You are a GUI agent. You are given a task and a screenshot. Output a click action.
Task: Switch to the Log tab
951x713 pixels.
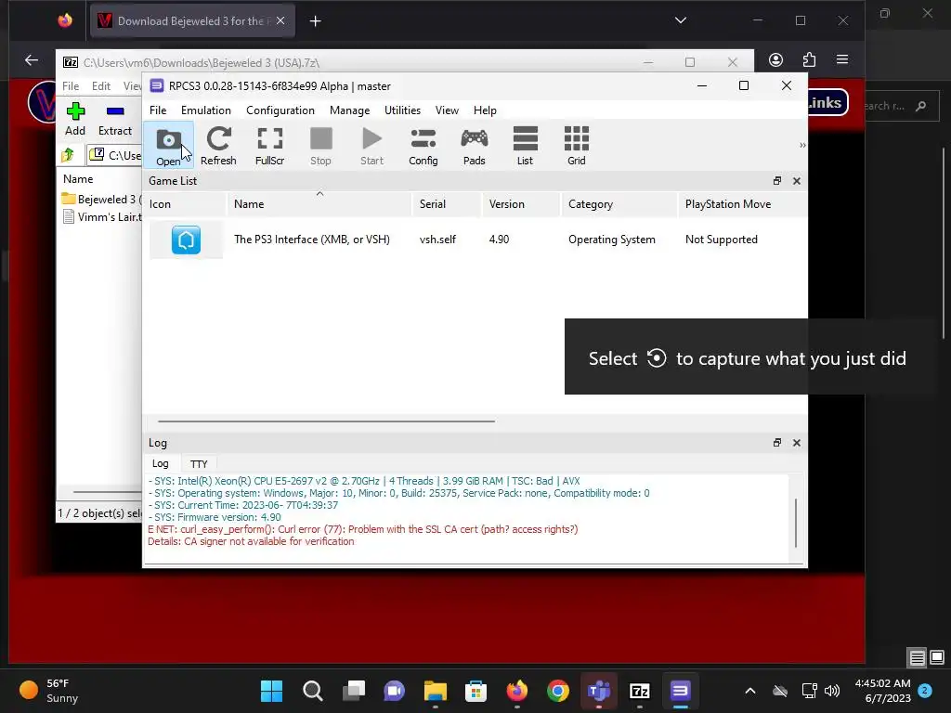click(160, 463)
